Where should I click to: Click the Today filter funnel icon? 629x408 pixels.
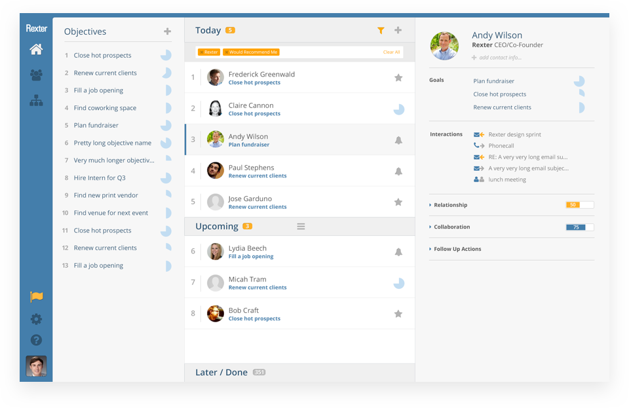[x=381, y=31]
